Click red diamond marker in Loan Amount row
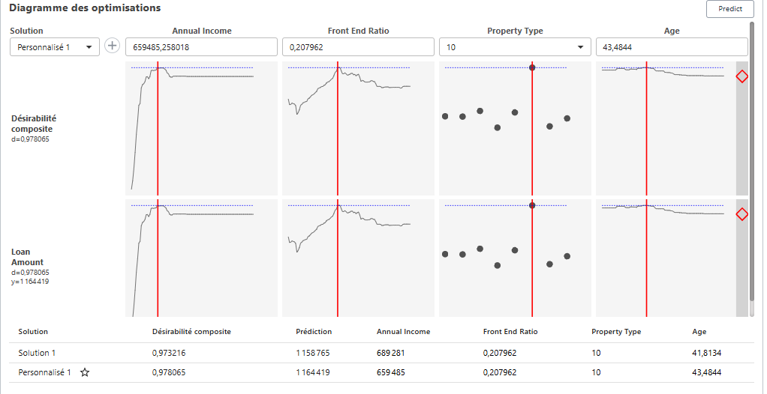The height and width of the screenshot is (394, 767). click(741, 214)
